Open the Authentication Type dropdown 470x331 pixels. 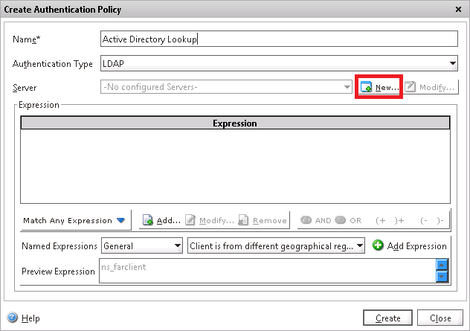click(x=451, y=64)
